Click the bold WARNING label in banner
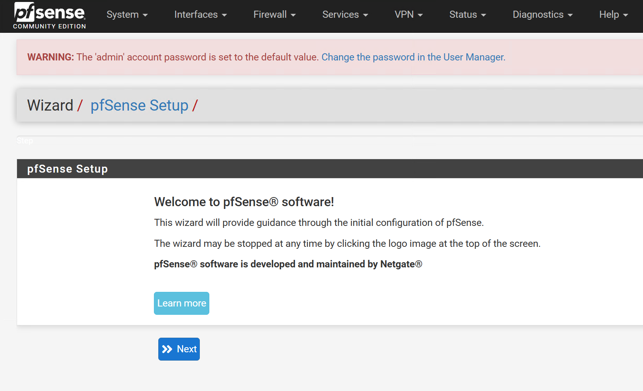The image size is (643, 391). (51, 57)
